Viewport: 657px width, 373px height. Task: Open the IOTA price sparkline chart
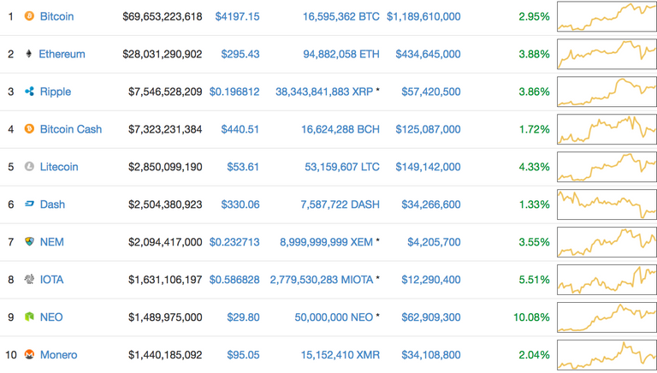(x=607, y=280)
